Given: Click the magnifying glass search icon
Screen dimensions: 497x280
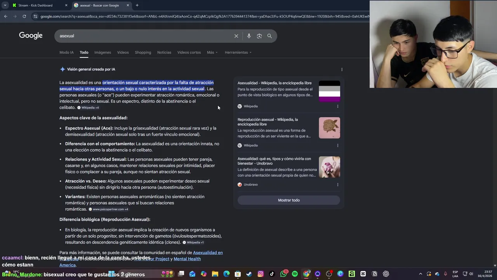Looking at the screenshot, I should tap(269, 36).
